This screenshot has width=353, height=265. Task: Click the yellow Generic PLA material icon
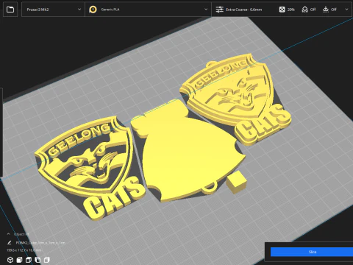(x=93, y=10)
